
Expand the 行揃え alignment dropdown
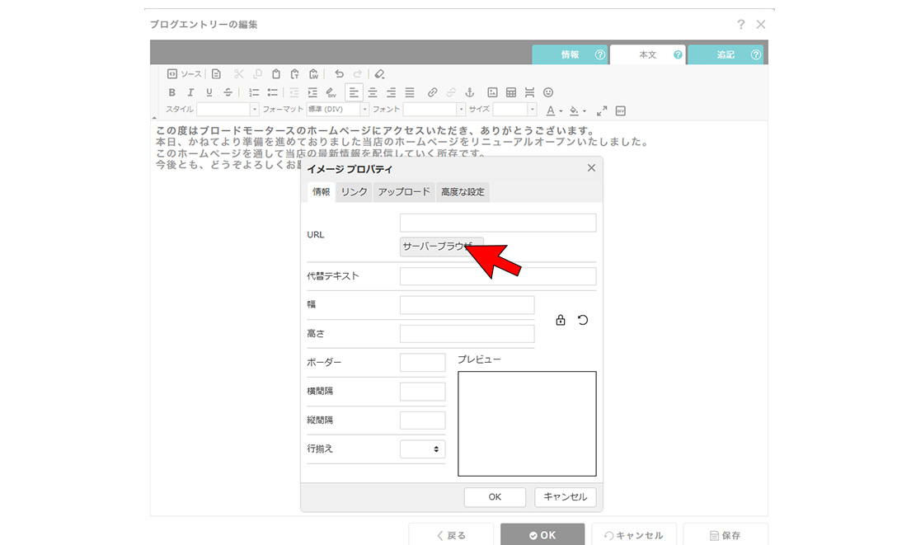pyautogui.click(x=422, y=449)
